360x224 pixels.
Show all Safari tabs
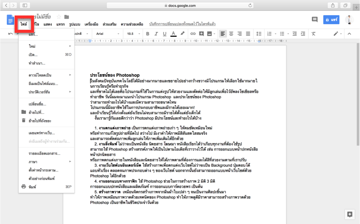(x=345, y=5)
